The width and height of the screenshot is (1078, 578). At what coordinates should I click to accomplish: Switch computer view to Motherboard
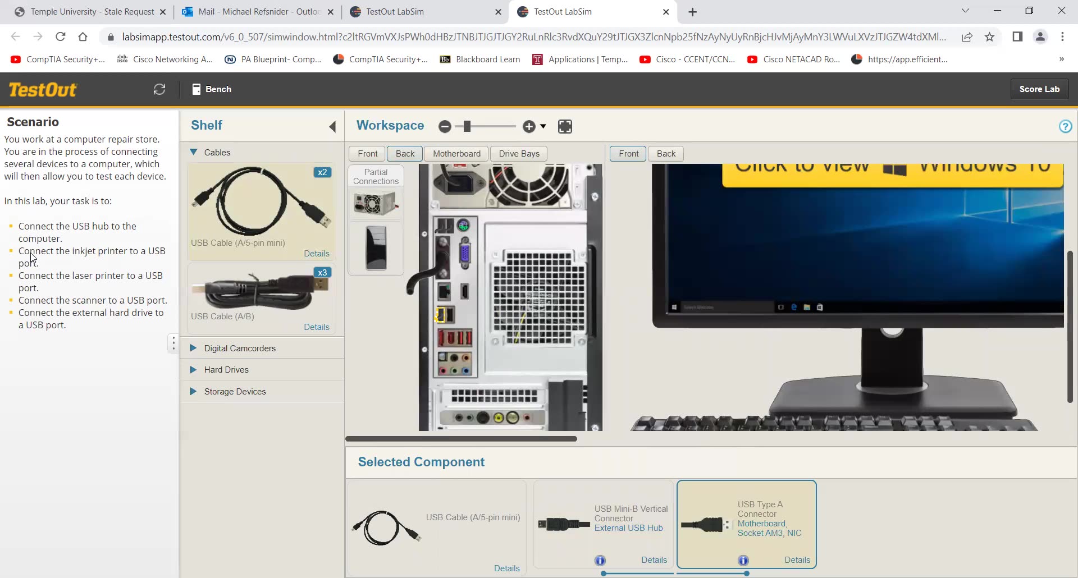456,154
